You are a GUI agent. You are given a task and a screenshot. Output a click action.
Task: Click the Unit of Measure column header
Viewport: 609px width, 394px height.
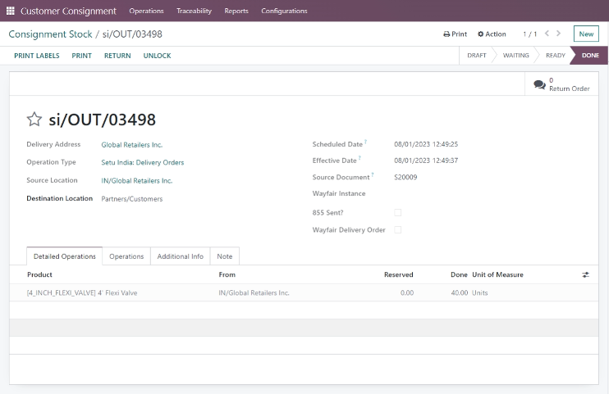(497, 274)
